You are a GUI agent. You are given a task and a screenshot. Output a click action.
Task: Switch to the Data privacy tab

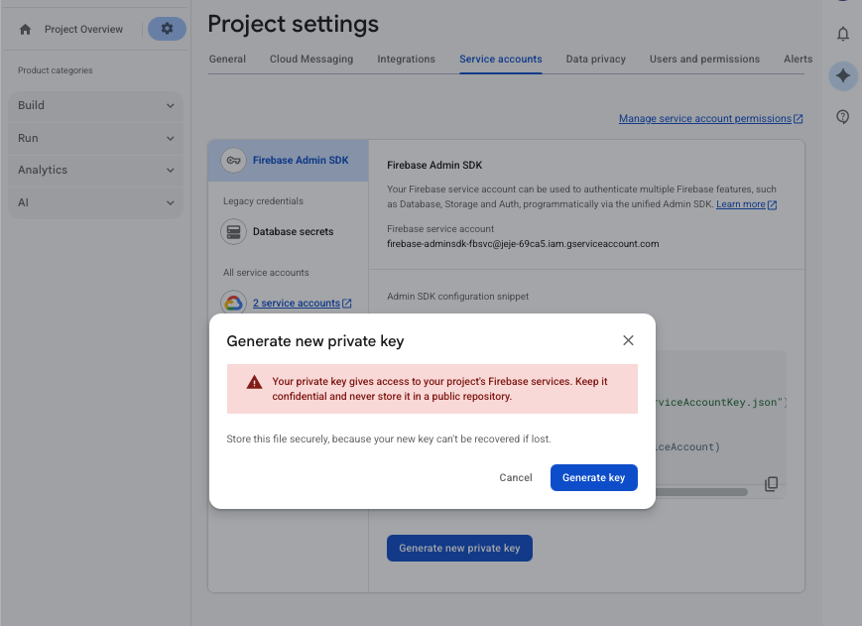coord(595,59)
